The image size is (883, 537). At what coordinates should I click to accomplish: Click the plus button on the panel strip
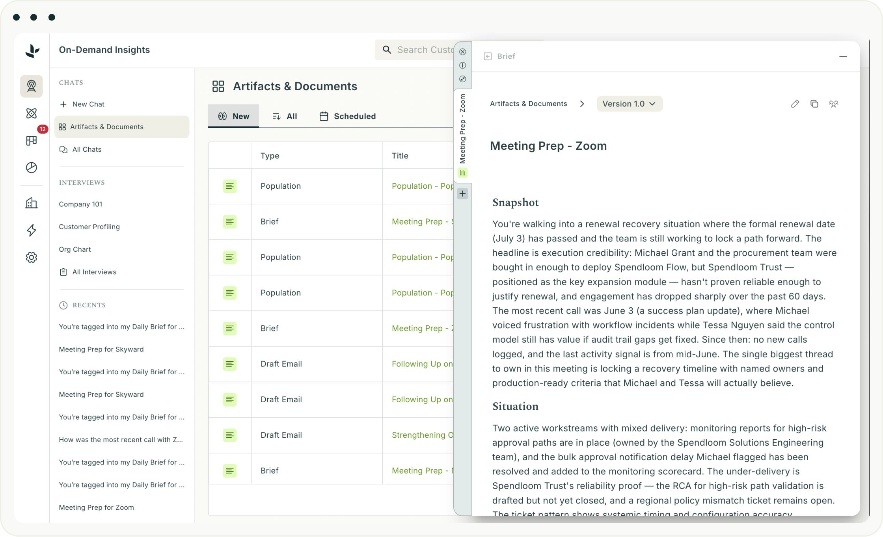[x=463, y=193]
